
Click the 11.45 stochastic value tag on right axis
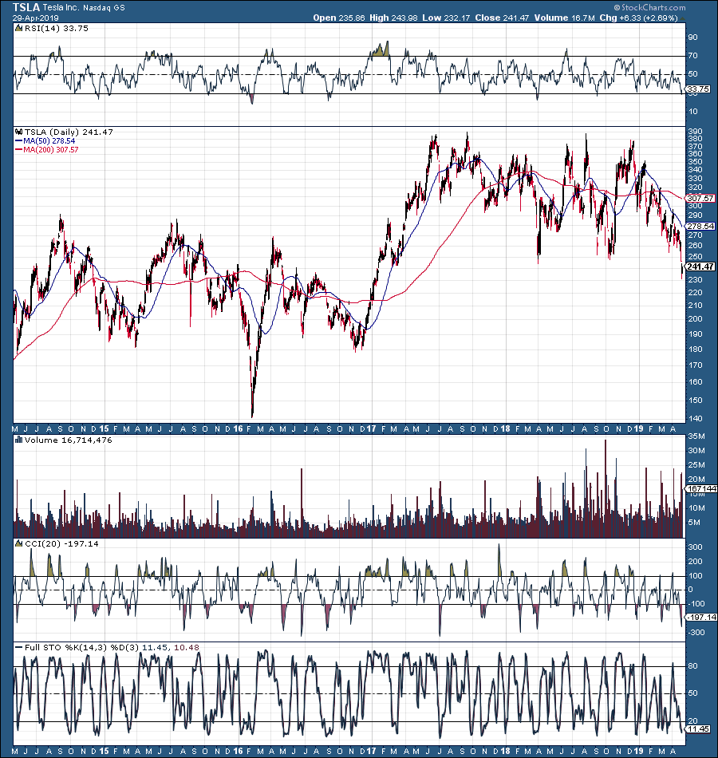pyautogui.click(x=698, y=729)
